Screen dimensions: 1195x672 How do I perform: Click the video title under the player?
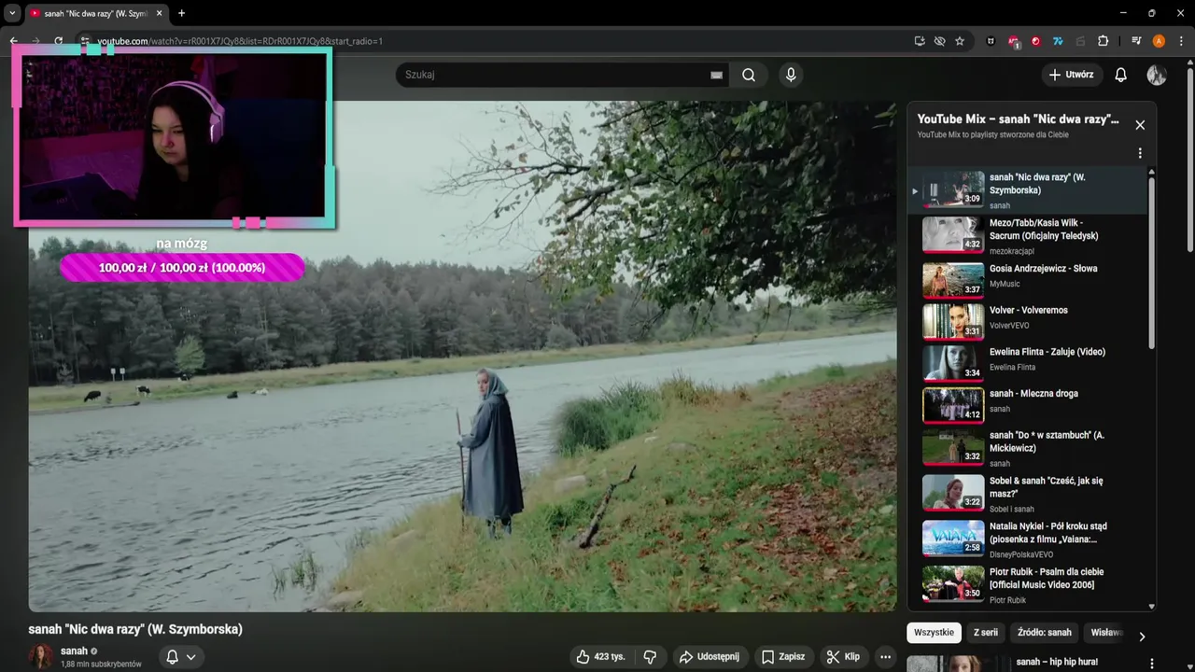point(135,629)
